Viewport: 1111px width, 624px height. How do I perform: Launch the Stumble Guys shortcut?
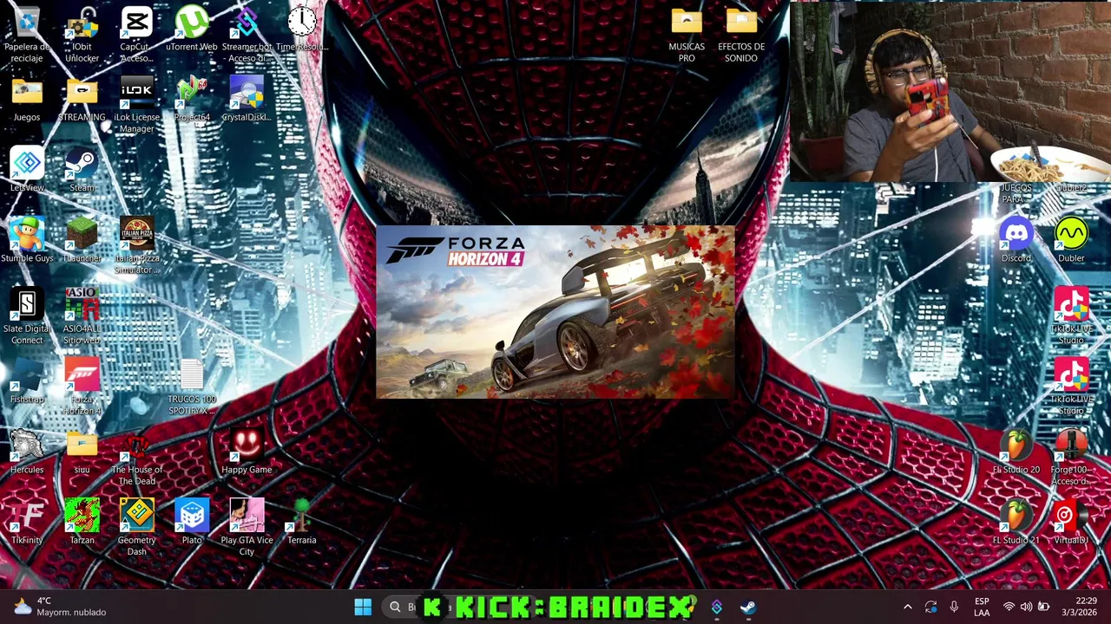(27, 240)
